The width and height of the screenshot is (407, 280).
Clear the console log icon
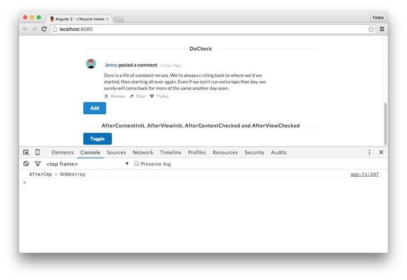tap(26, 164)
